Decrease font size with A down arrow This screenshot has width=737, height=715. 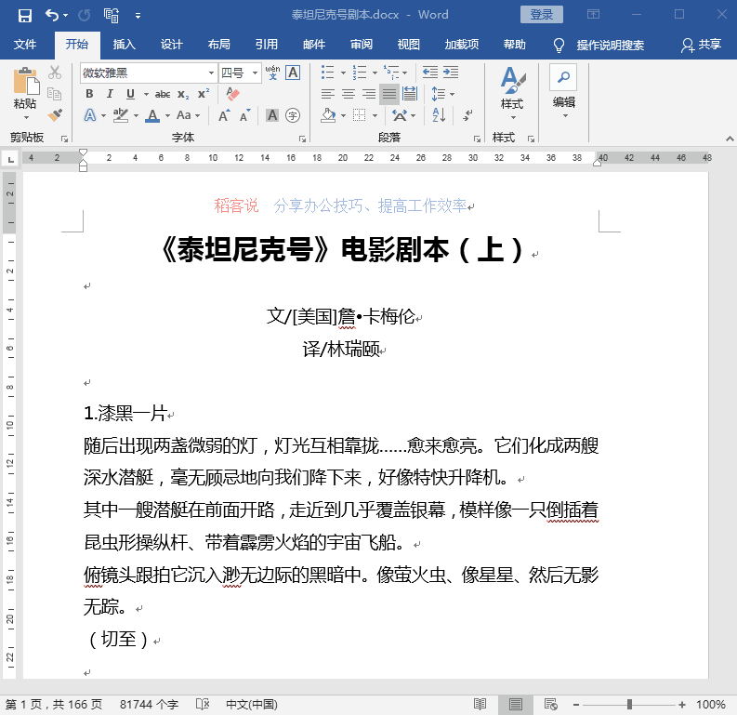(244, 115)
